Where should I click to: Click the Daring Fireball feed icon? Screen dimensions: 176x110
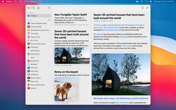point(29,27)
